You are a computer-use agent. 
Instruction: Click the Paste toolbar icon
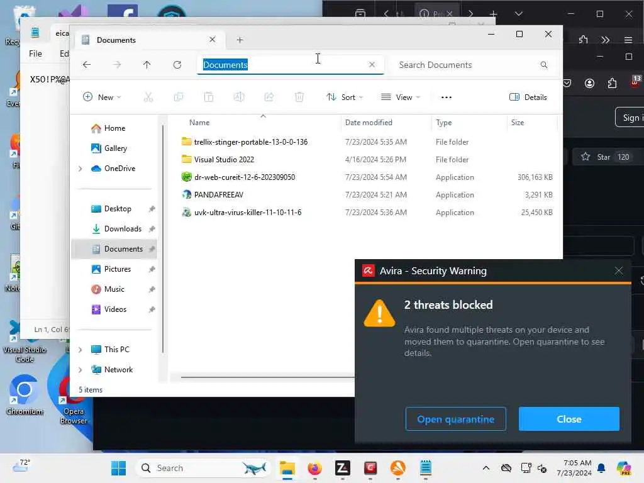pos(209,97)
